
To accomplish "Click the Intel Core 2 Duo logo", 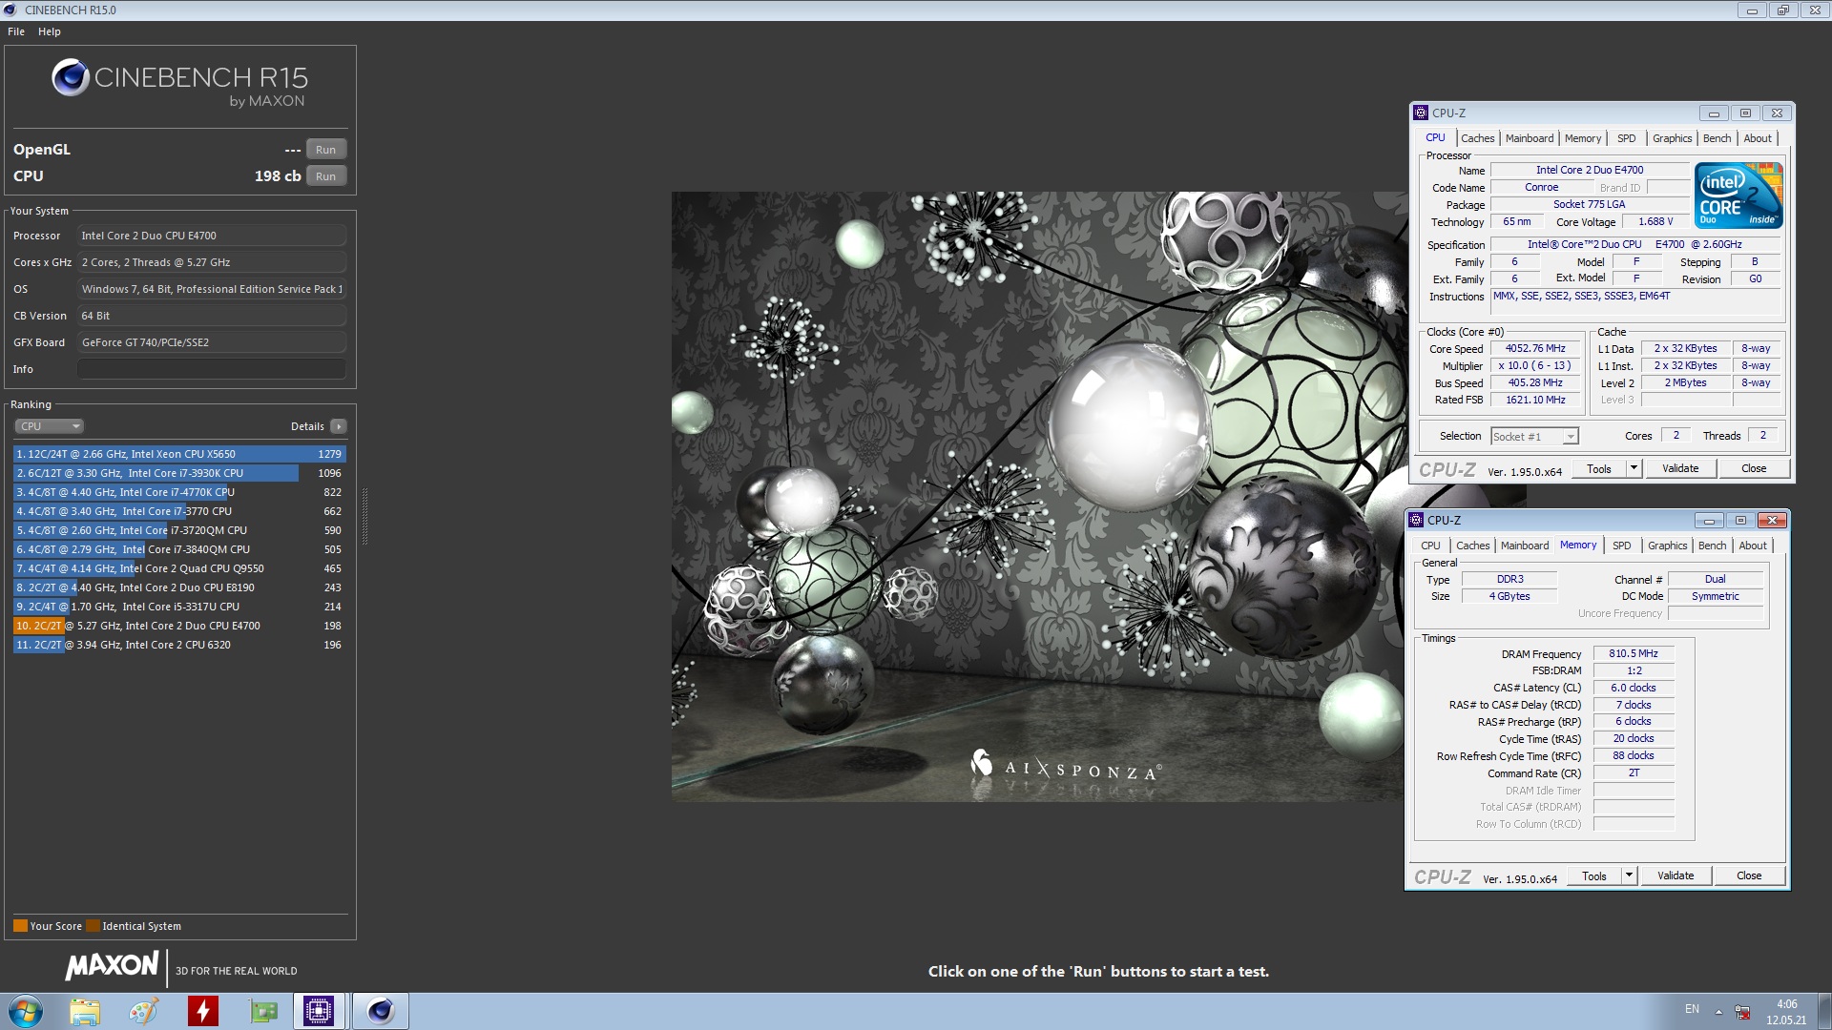I will [x=1738, y=196].
